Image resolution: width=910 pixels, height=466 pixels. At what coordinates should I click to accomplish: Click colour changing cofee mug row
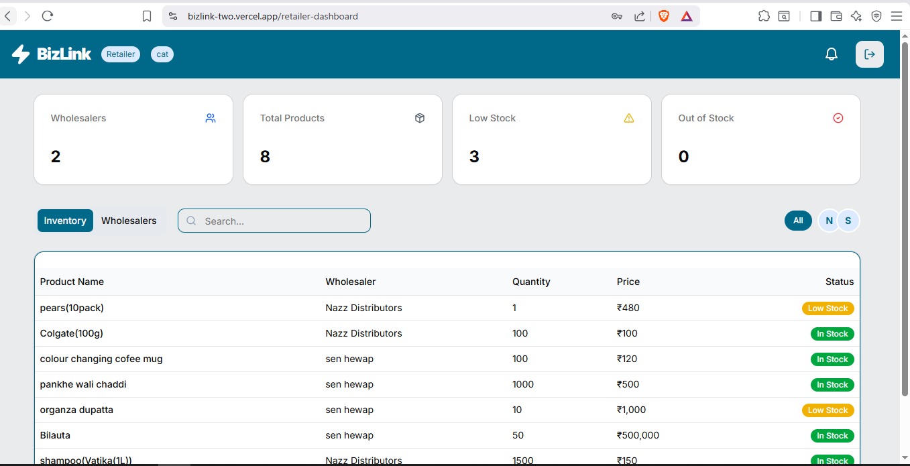(447, 359)
